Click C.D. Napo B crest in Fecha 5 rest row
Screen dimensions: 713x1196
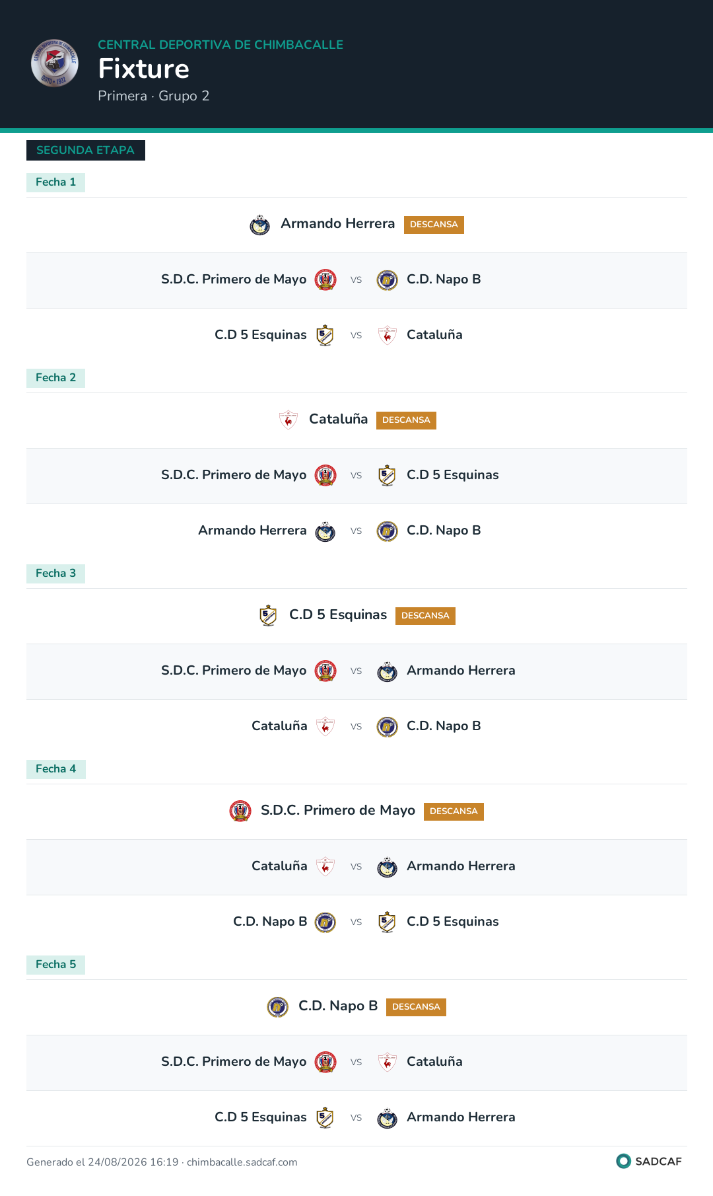[278, 1007]
